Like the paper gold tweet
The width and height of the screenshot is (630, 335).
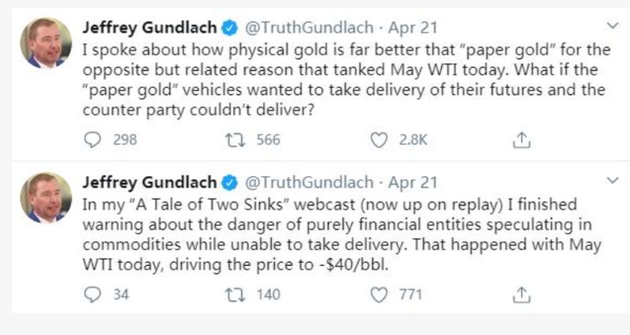(379, 140)
